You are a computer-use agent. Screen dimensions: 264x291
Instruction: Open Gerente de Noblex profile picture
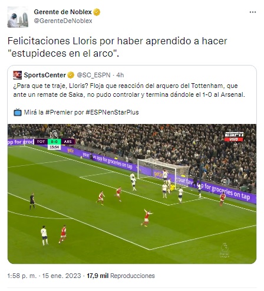[x=18, y=17]
